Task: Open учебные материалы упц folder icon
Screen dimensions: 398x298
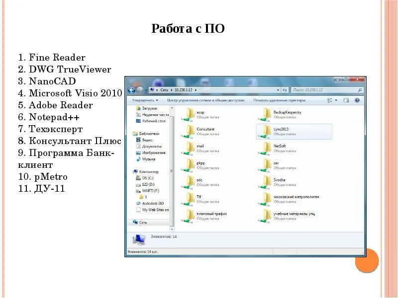Action: 265,217
